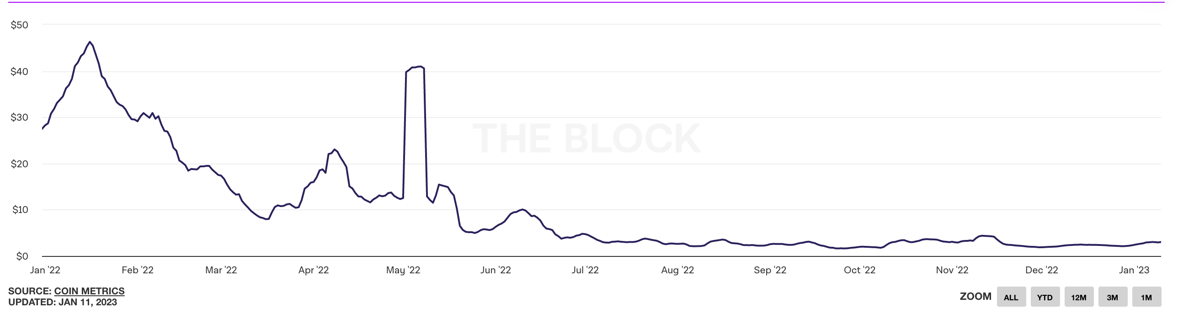The image size is (1178, 314).
Task: Open the Coin Metrics source link
Action: pos(89,291)
